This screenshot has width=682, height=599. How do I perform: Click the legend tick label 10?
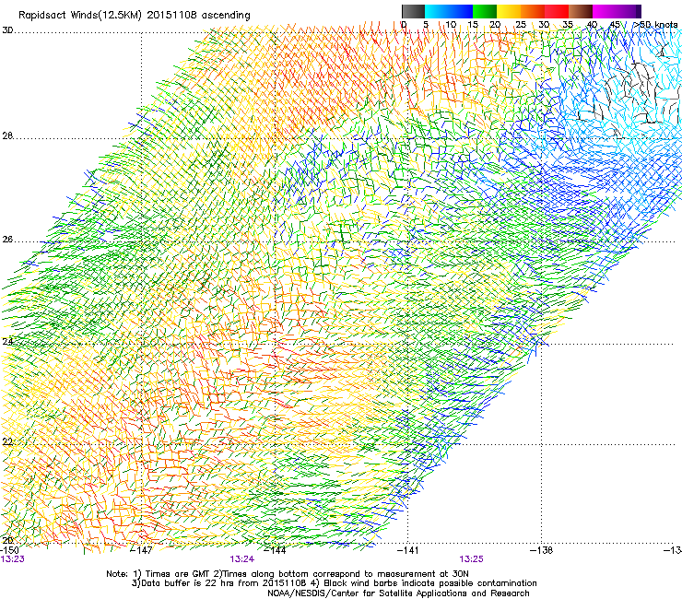[451, 24]
